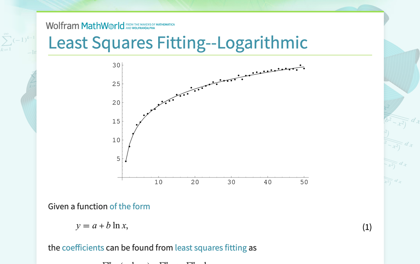Click the page title 'Least Squares Fitting--Logarithmic'
This screenshot has height=264, width=420.
point(177,43)
